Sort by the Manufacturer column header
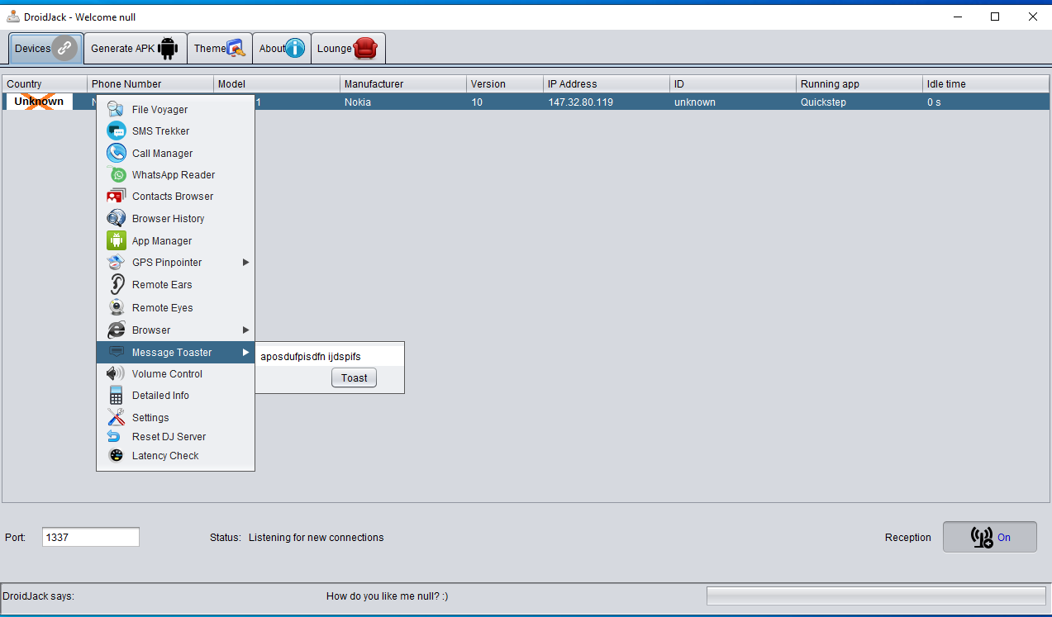The width and height of the screenshot is (1052, 617). [x=403, y=83]
